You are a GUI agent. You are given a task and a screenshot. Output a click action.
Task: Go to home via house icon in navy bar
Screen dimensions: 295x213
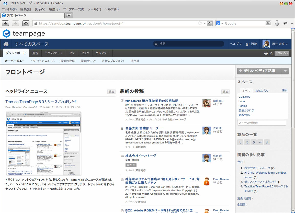pyautogui.click(x=6, y=44)
